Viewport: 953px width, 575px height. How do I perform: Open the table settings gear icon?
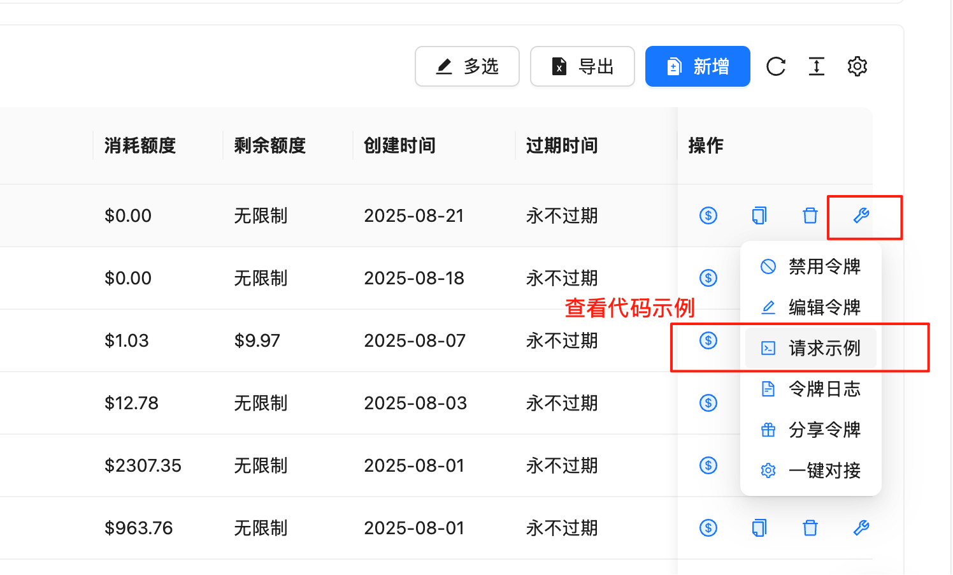(x=857, y=66)
